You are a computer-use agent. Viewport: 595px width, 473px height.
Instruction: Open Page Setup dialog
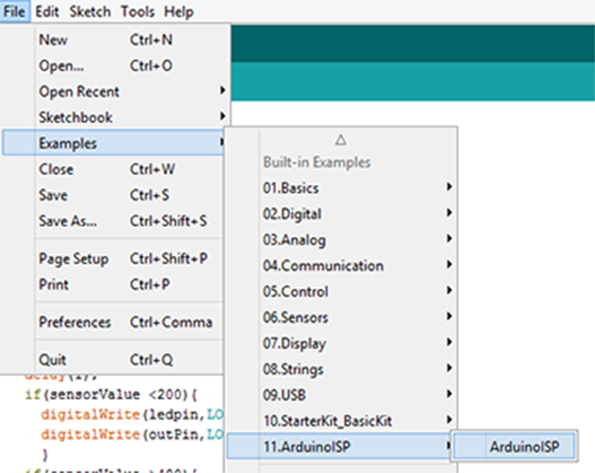click(73, 259)
